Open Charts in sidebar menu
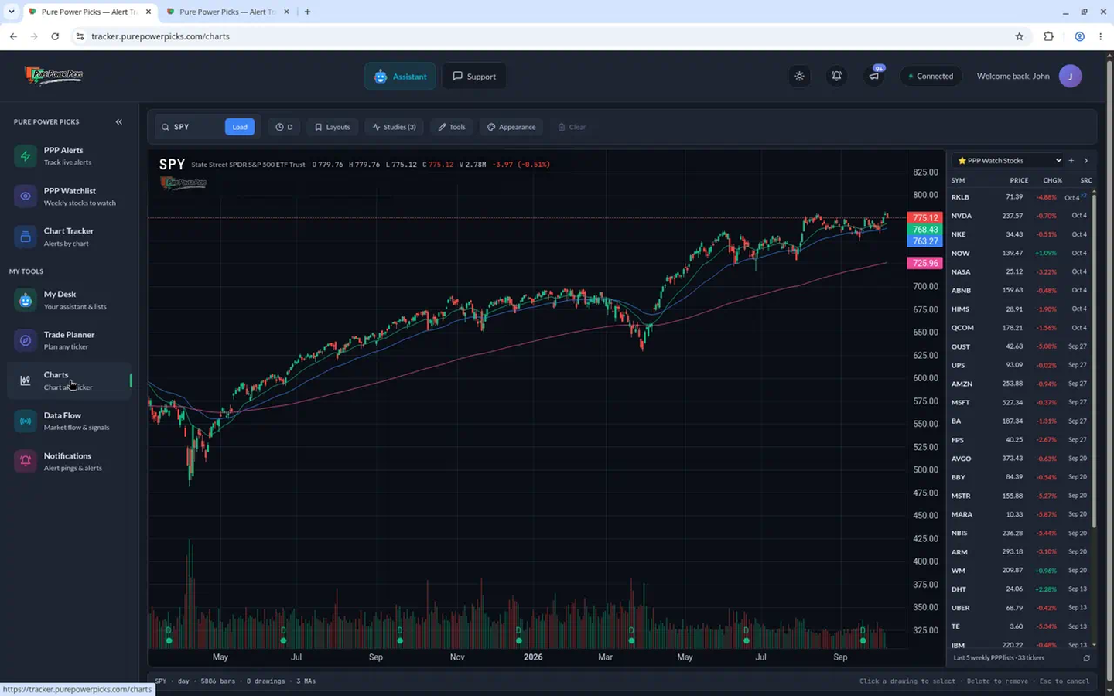This screenshot has width=1114, height=696. pyautogui.click(x=70, y=380)
